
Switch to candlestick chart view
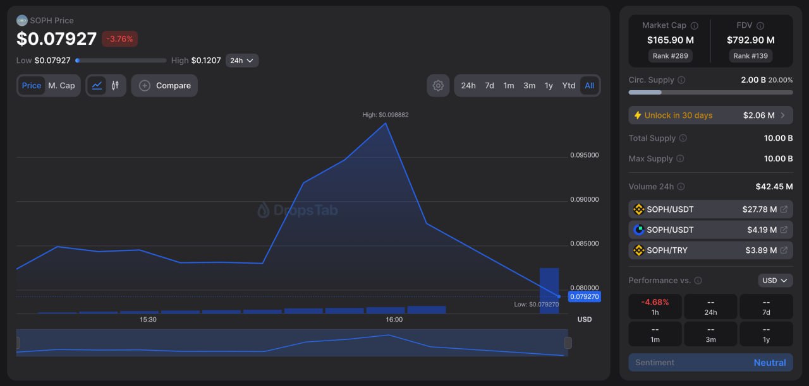(x=115, y=85)
